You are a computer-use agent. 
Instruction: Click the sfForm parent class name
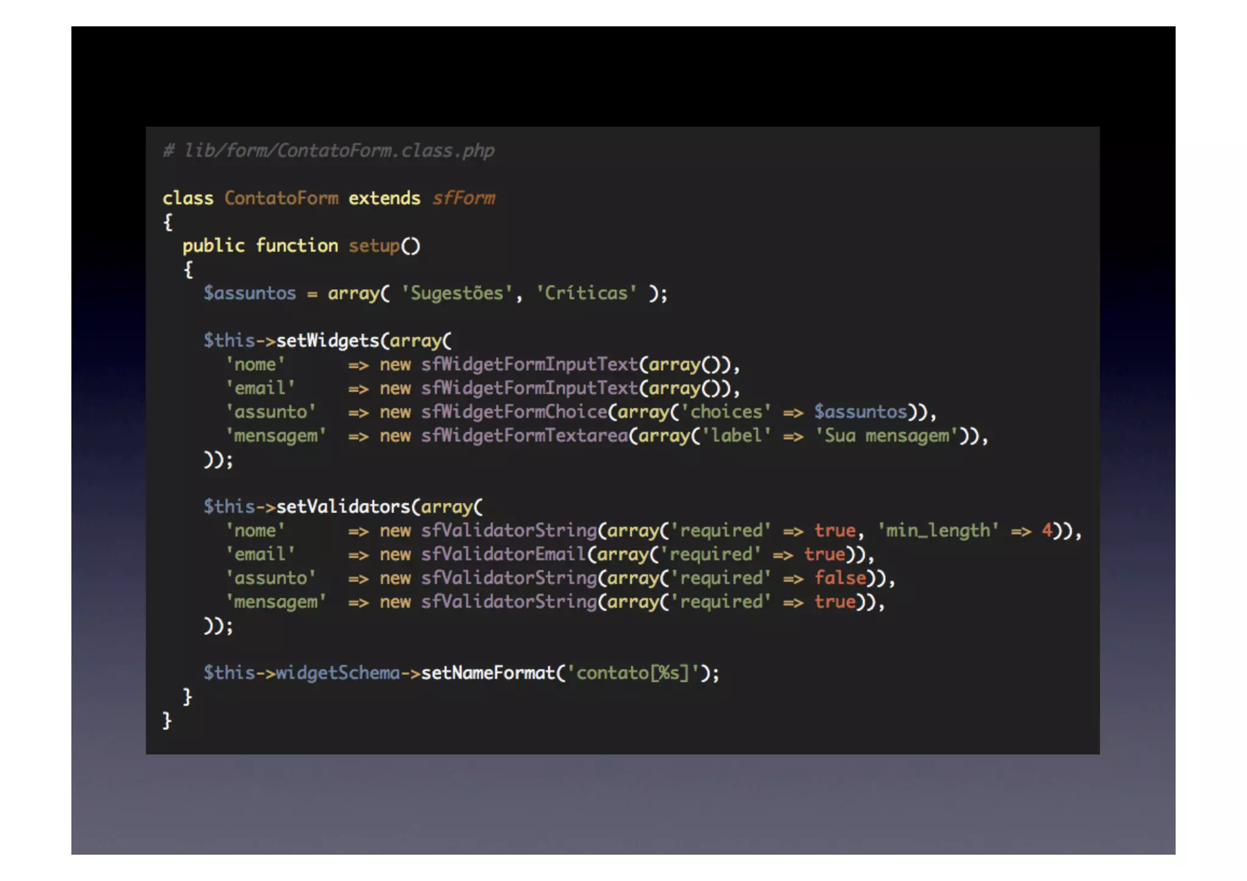point(463,198)
